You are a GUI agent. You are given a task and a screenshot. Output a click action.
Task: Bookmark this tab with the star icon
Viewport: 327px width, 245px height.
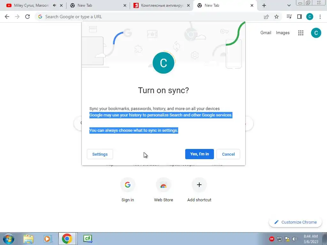click(x=277, y=17)
